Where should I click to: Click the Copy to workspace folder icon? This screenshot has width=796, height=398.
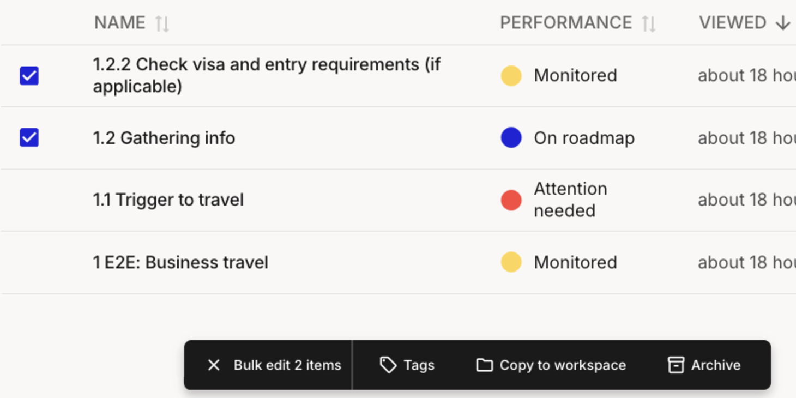pos(484,365)
